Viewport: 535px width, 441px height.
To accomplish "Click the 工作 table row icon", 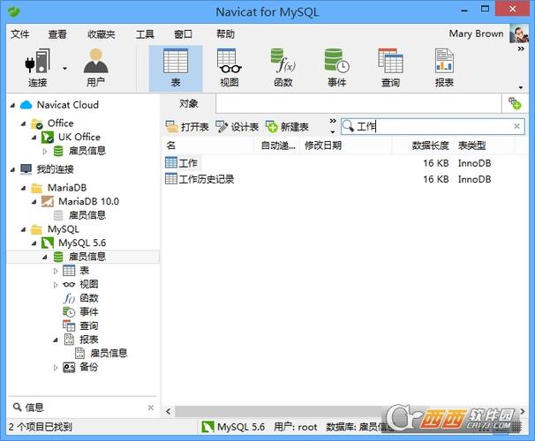I will [171, 163].
